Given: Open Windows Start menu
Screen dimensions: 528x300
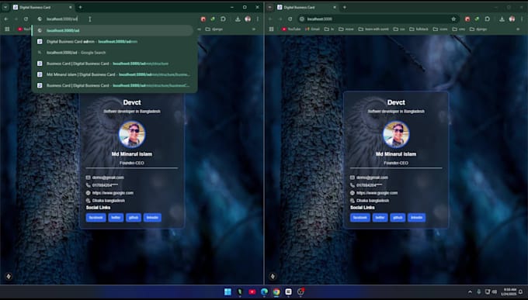Looking at the screenshot, I should 228,291.
